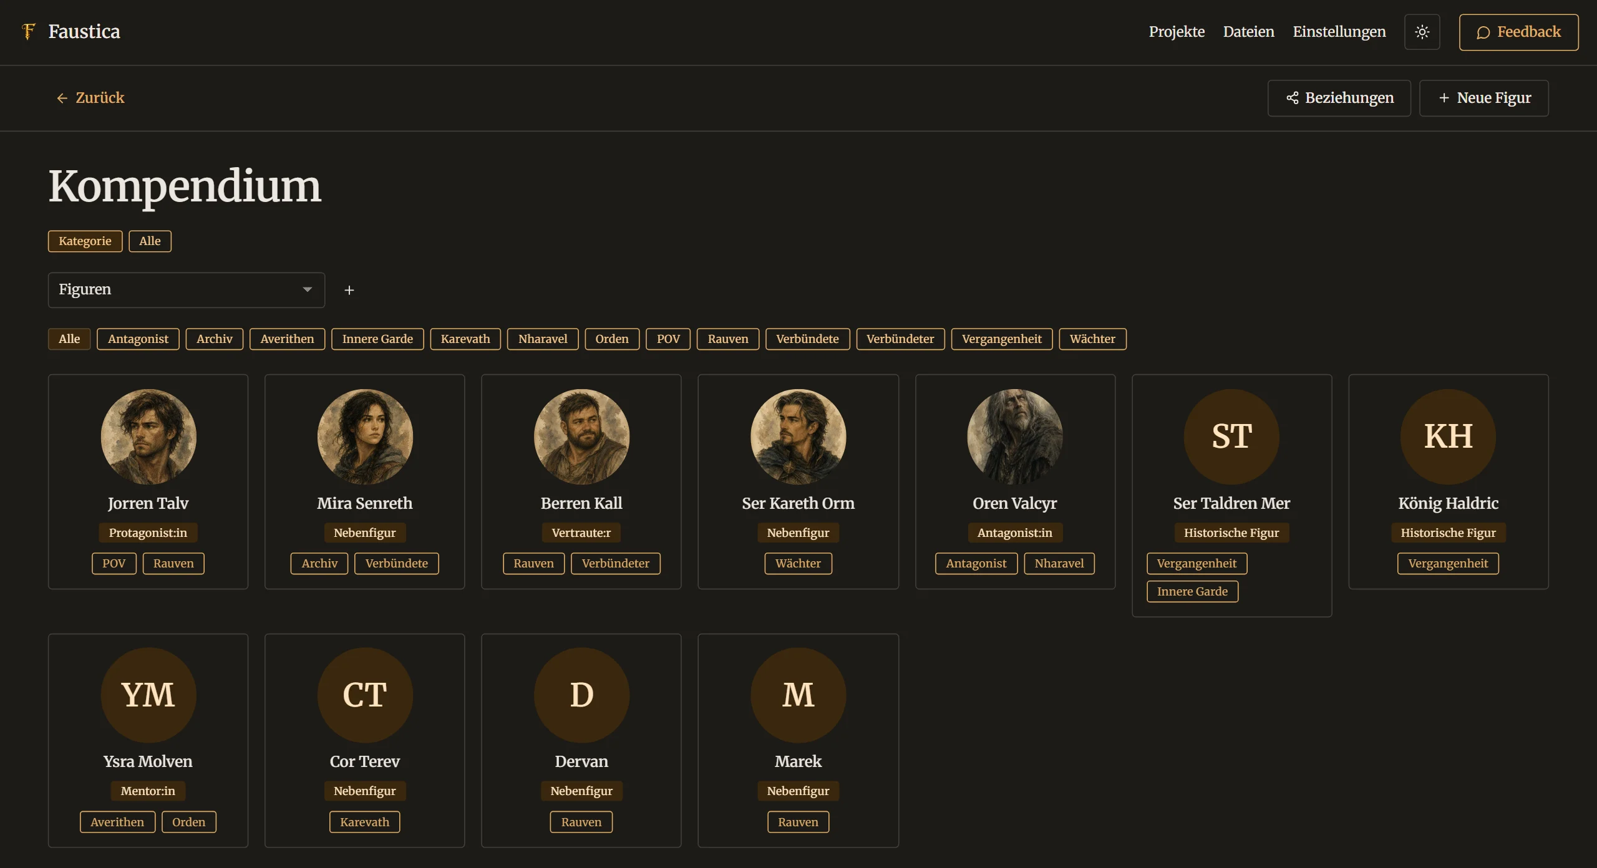Open the Dateien menu
This screenshot has width=1597, height=868.
(x=1248, y=32)
